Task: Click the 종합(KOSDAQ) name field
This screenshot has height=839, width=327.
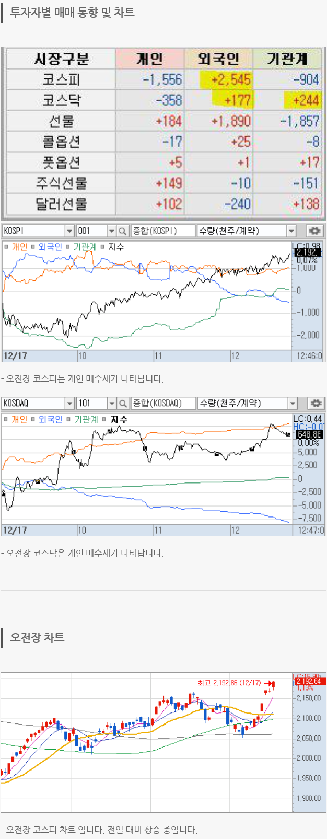Action: (162, 404)
